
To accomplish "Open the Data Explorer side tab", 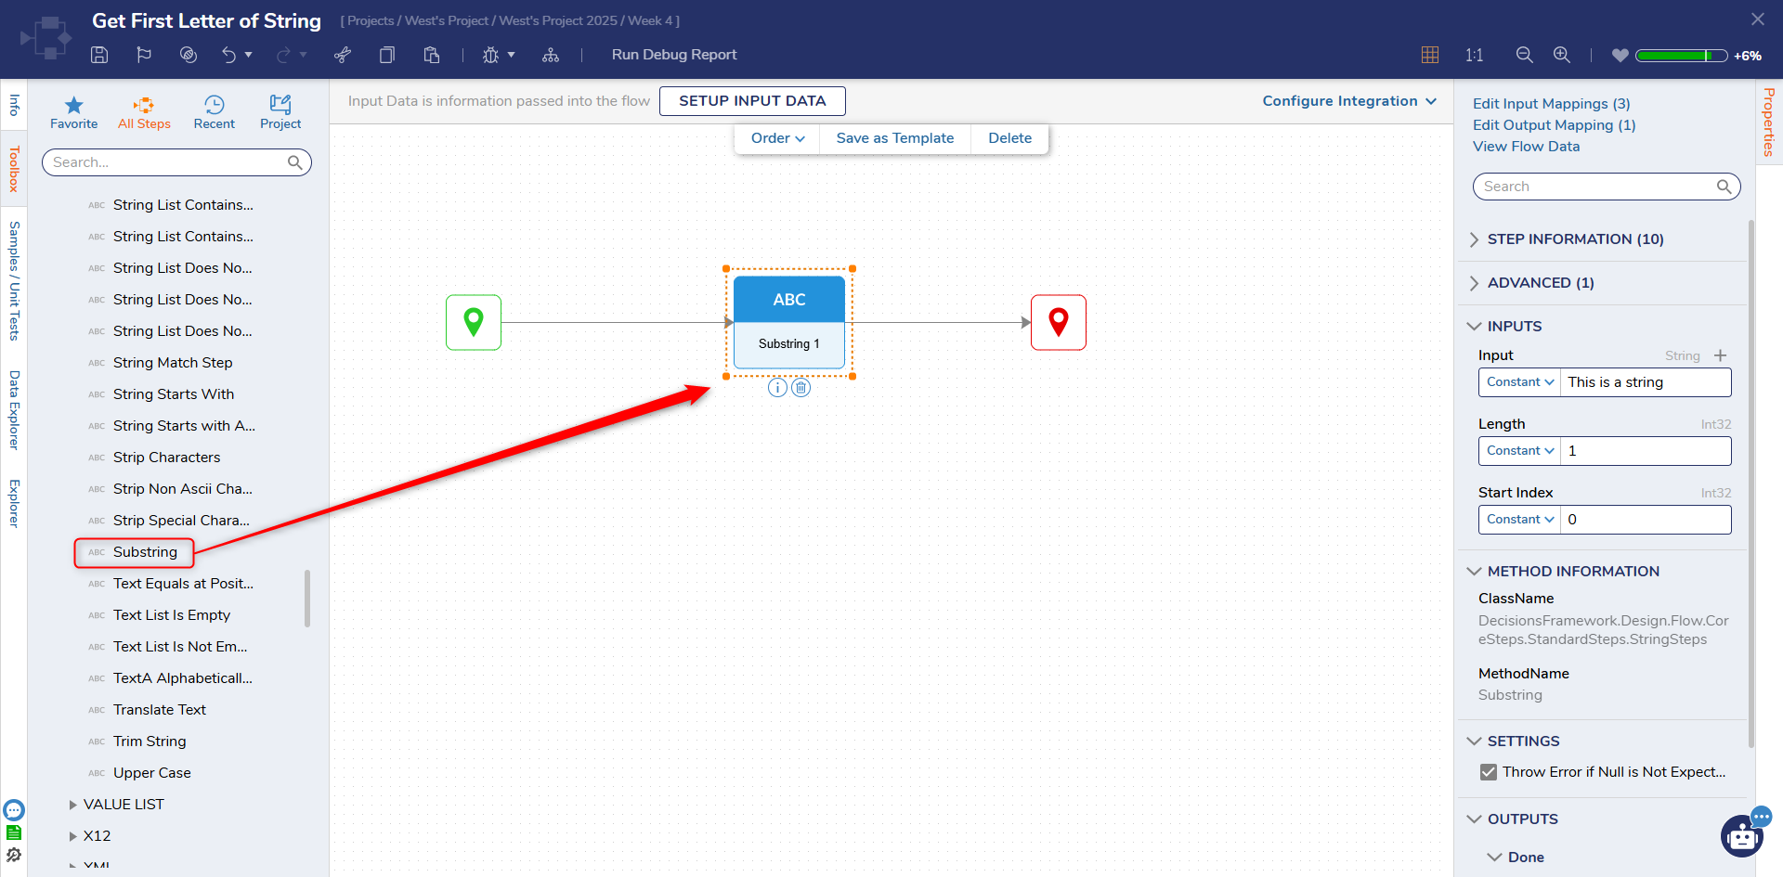I will point(14,410).
